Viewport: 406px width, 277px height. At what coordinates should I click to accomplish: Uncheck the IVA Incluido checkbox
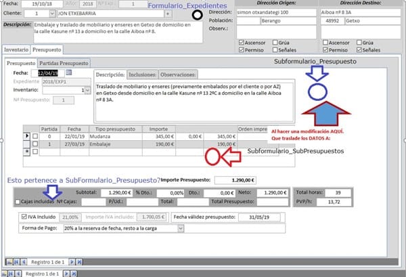point(24,217)
